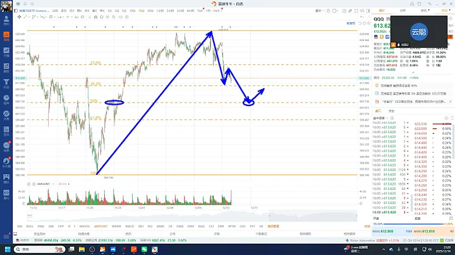455x255 pixels.
Task: Open WeChat from the taskbar
Action: 144,249
